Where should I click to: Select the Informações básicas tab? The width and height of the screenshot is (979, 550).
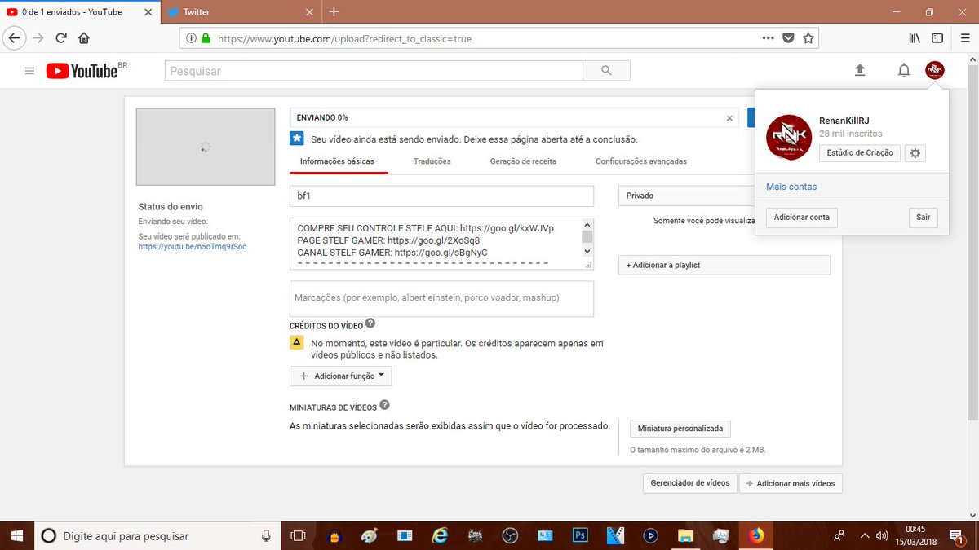point(337,161)
